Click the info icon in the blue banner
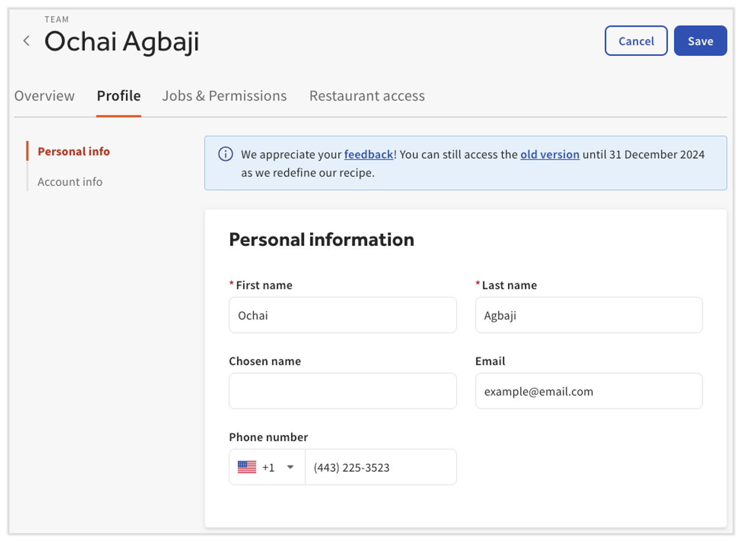Viewport: 741px width, 542px height. pos(225,154)
